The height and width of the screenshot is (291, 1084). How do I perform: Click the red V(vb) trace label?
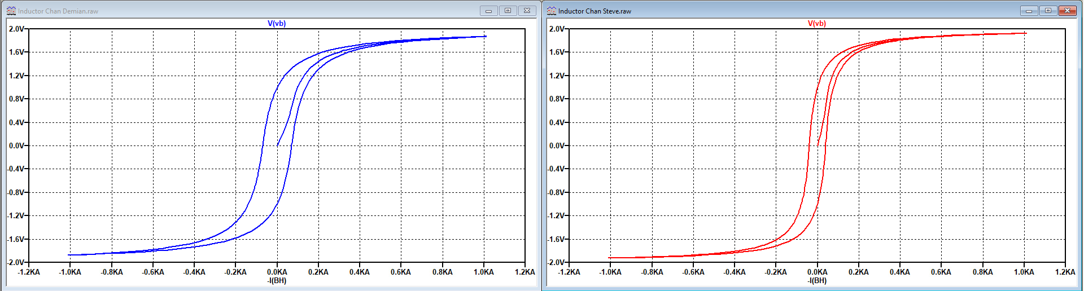point(817,23)
